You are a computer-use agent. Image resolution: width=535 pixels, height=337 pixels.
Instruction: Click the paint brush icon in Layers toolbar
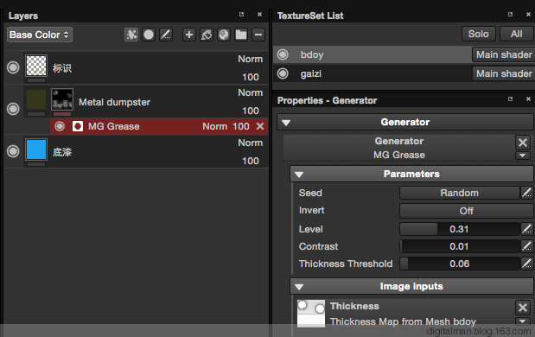pos(166,35)
